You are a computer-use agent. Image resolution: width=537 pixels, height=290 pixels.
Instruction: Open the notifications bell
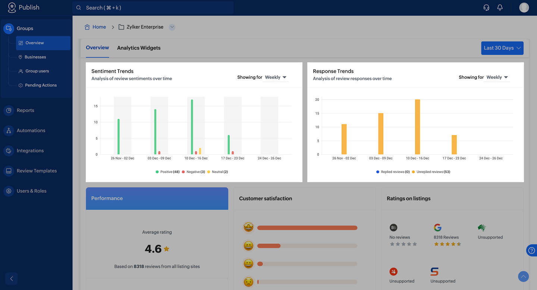[500, 7]
